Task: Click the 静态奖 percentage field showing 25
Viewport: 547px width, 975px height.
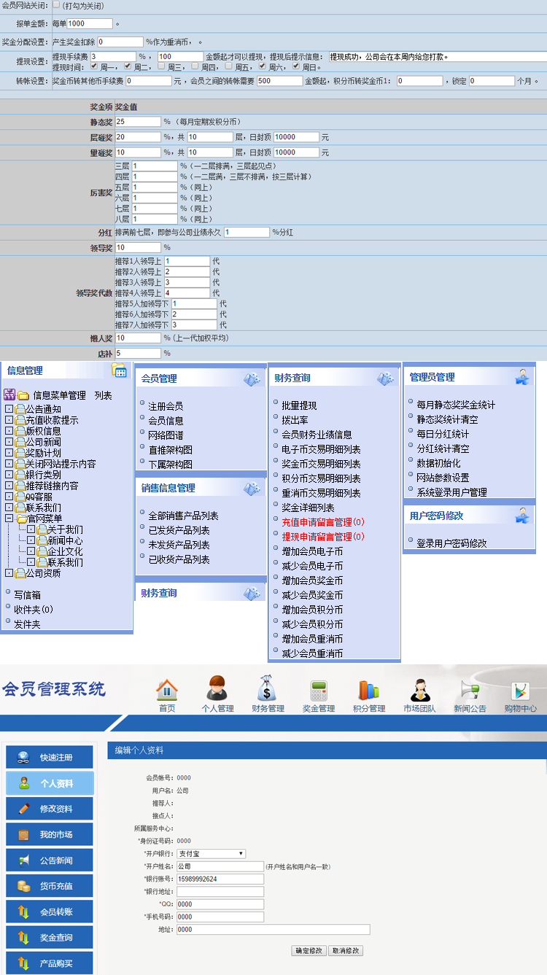Action: pos(138,122)
